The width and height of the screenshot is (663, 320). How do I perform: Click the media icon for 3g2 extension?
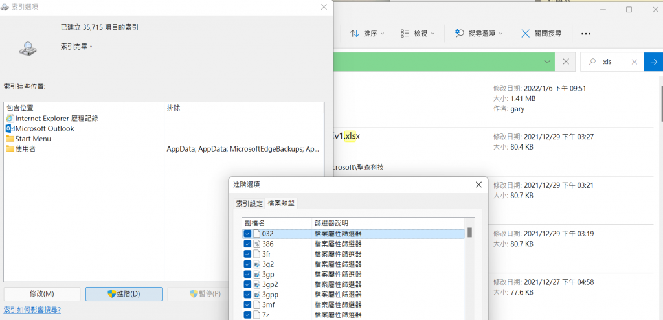click(x=256, y=264)
